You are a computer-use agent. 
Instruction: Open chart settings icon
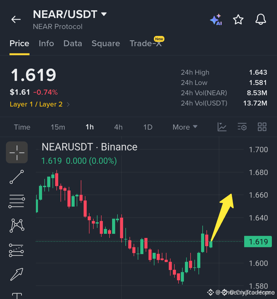(242, 127)
